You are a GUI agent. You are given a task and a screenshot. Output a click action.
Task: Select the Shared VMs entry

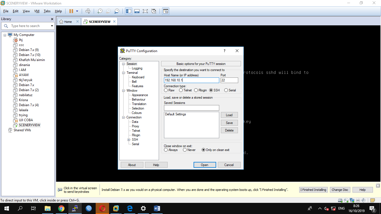22,130
